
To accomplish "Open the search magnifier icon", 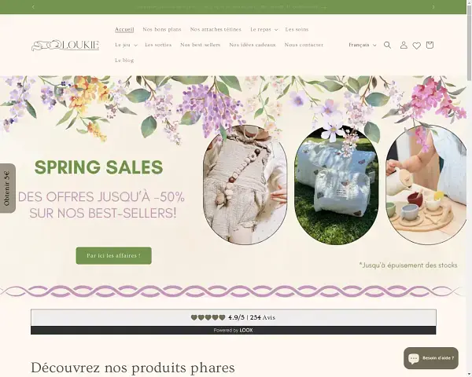I will (387, 45).
